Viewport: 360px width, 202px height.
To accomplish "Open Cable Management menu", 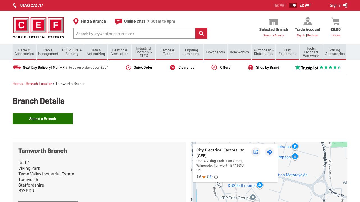I will 48,52.
